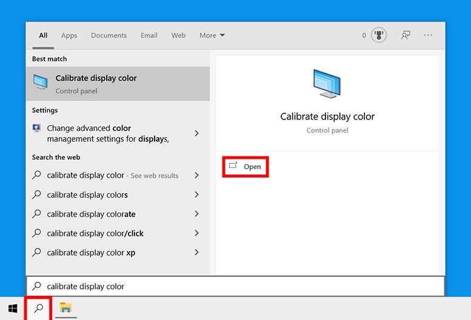Image resolution: width=471 pixels, height=320 pixels.
Task: Click the taskbar search magnifier icon
Action: (x=38, y=308)
